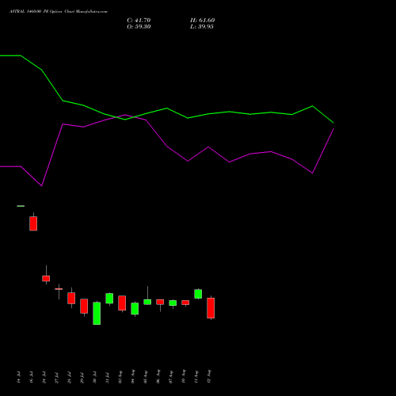This screenshot has height=396, width=396.
Task: Select the 04 Aug date label
Action: click(x=132, y=376)
